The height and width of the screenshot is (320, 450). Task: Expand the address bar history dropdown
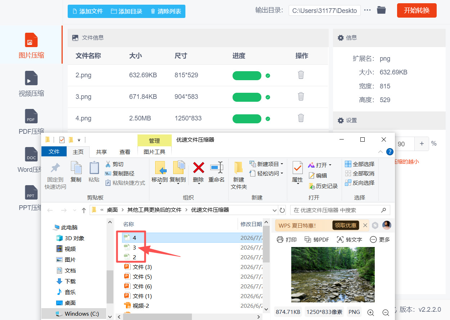click(275, 210)
